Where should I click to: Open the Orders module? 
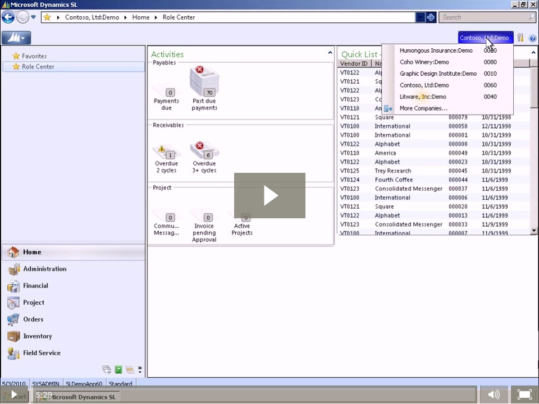[73, 319]
